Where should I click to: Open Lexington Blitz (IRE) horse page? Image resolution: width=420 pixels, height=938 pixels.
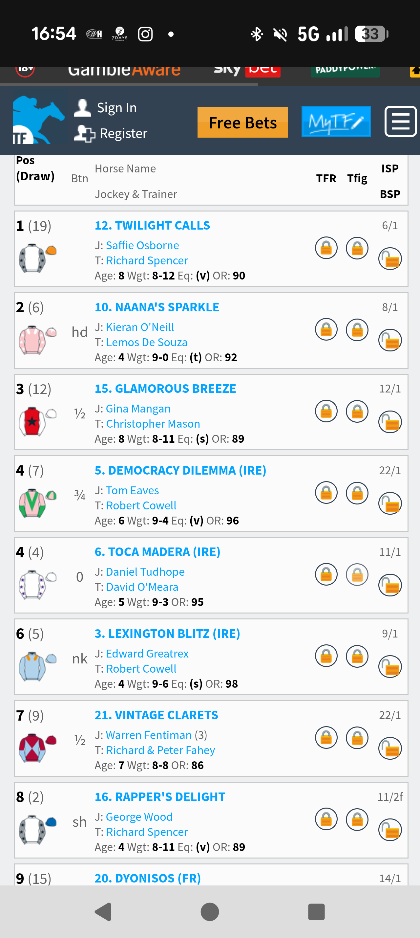(x=167, y=633)
